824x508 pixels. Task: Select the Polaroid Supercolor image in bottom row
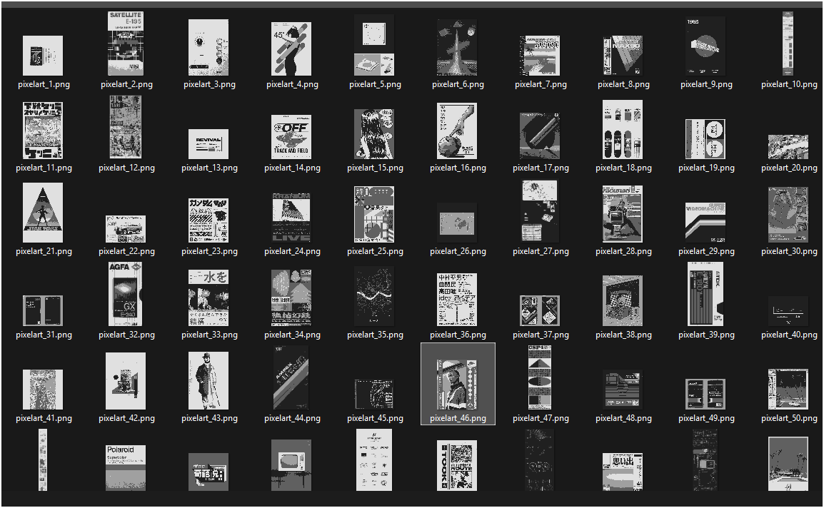[126, 468]
